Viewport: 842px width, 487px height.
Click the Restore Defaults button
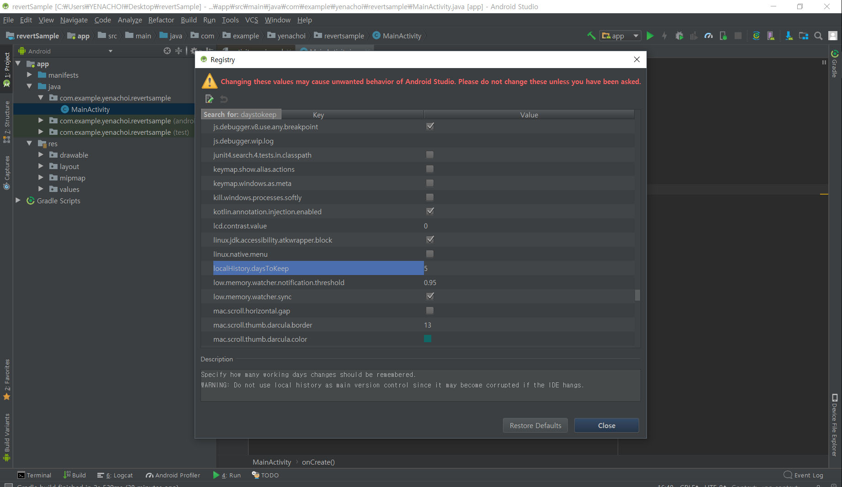[535, 425]
